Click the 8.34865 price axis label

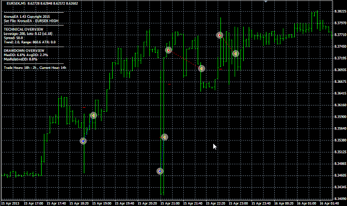(x=340, y=163)
